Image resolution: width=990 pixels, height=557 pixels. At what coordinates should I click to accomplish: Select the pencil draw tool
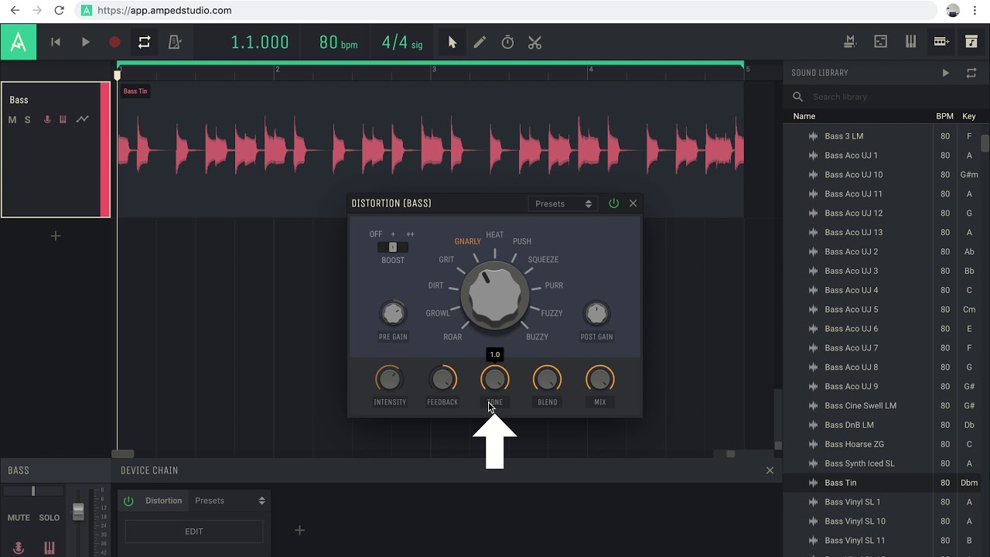click(480, 43)
